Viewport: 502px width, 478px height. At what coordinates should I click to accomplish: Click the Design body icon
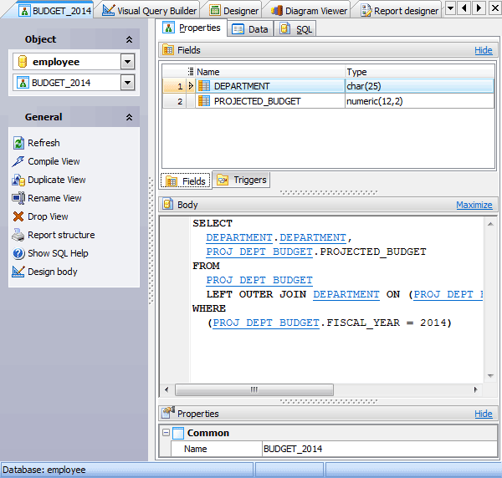click(x=19, y=272)
